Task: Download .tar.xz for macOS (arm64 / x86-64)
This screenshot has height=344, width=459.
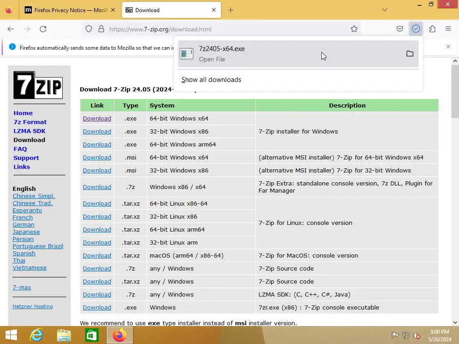Action: click(97, 256)
